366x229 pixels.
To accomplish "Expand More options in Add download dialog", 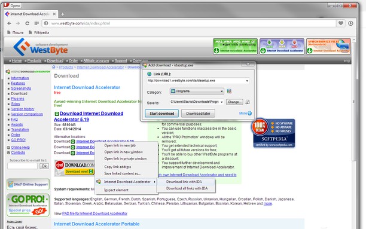I will tap(245, 113).
